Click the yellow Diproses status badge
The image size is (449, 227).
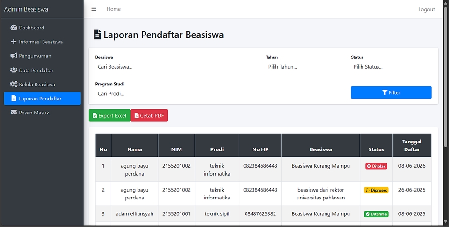(x=376, y=190)
